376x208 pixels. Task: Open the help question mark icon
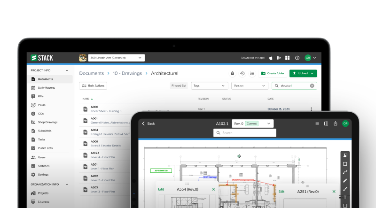point(297,58)
